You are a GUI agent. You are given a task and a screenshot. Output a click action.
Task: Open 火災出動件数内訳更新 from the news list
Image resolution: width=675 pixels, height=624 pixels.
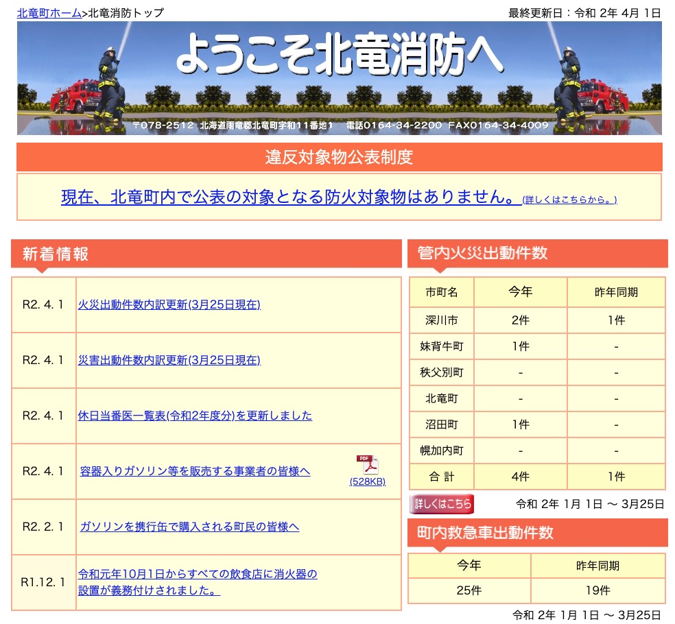(x=168, y=304)
